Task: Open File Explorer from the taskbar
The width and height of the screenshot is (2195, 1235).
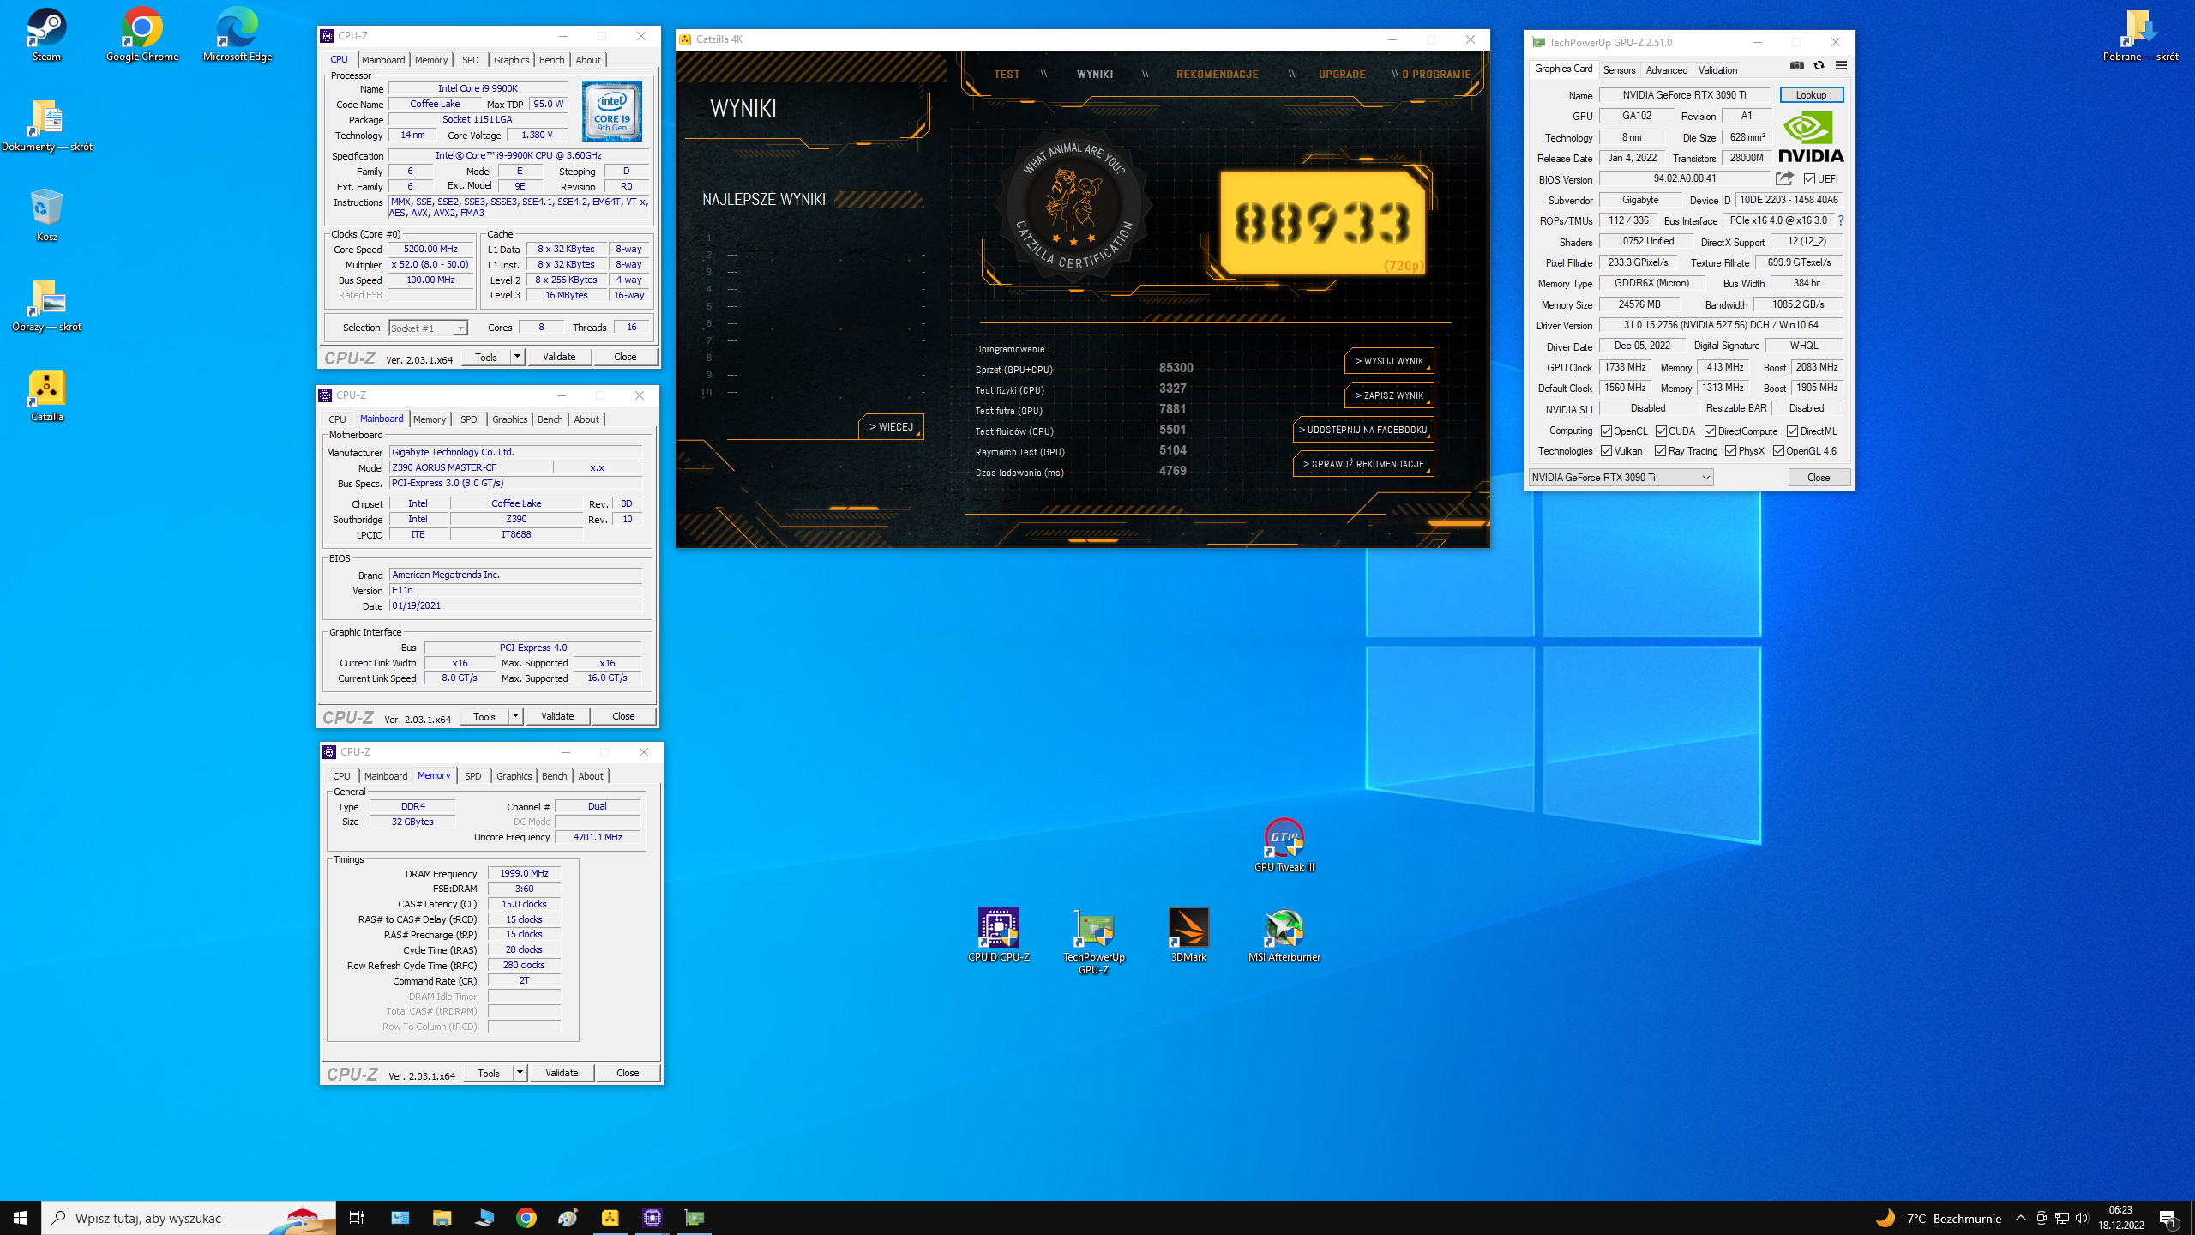Action: 442,1217
